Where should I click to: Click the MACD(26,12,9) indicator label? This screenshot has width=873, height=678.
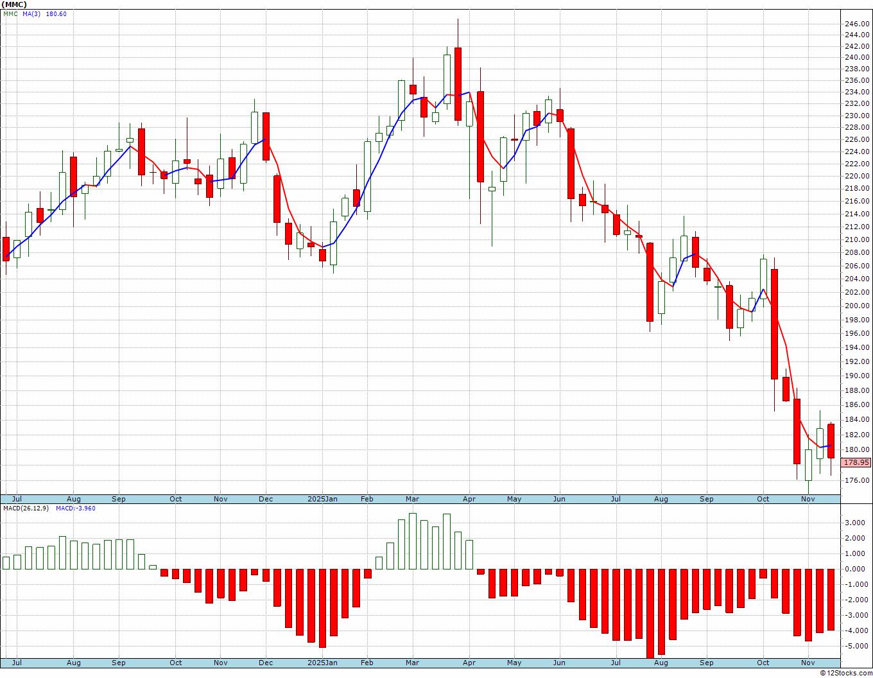pyautogui.click(x=26, y=508)
